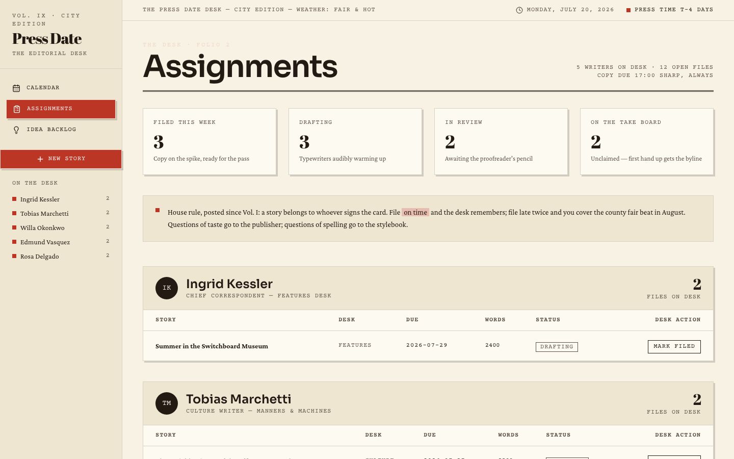Click the DRAFTING status tag
This screenshot has height=459, width=734.
(557, 347)
